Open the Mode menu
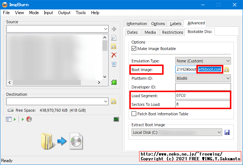Viewport: 243px width, 165px height. coord(34,13)
